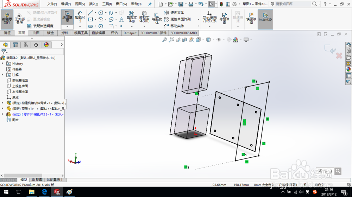Select the Straight Slot tool
Screen dimensions: 352x197
(90, 26)
